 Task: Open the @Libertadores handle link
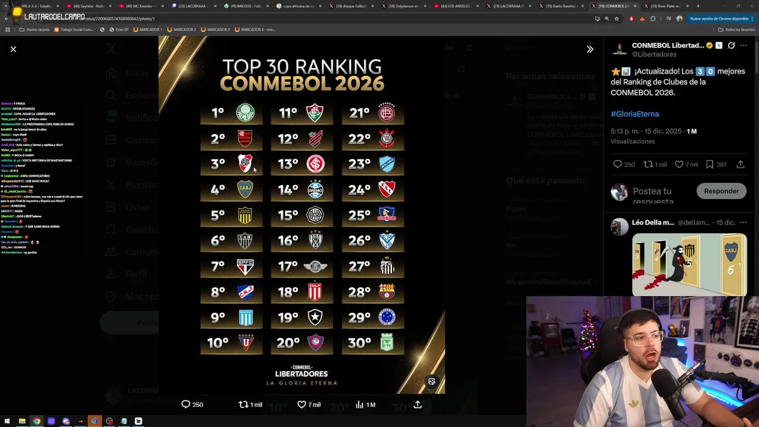coord(654,55)
